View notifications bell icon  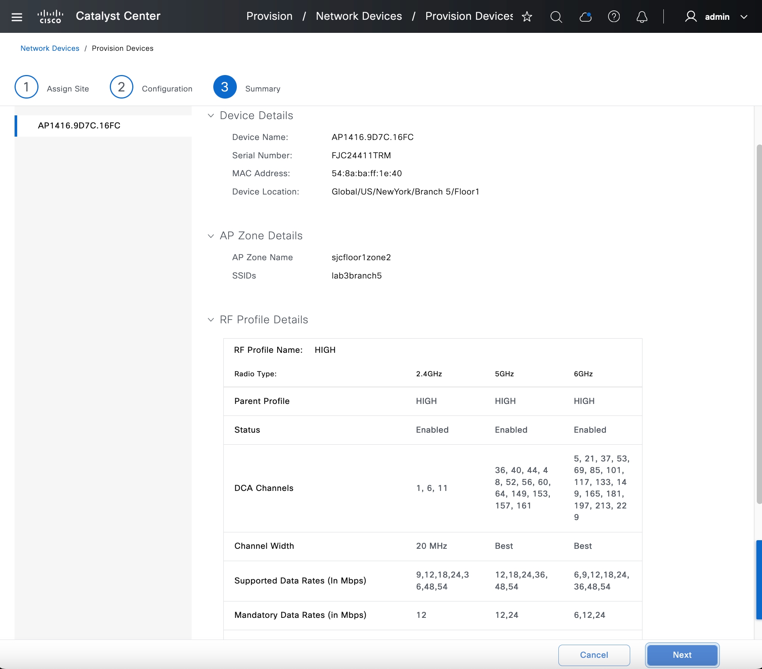tap(642, 17)
